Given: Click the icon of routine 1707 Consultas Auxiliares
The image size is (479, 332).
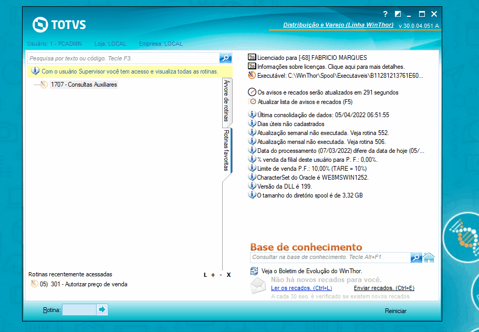Looking at the screenshot, I should 44,84.
